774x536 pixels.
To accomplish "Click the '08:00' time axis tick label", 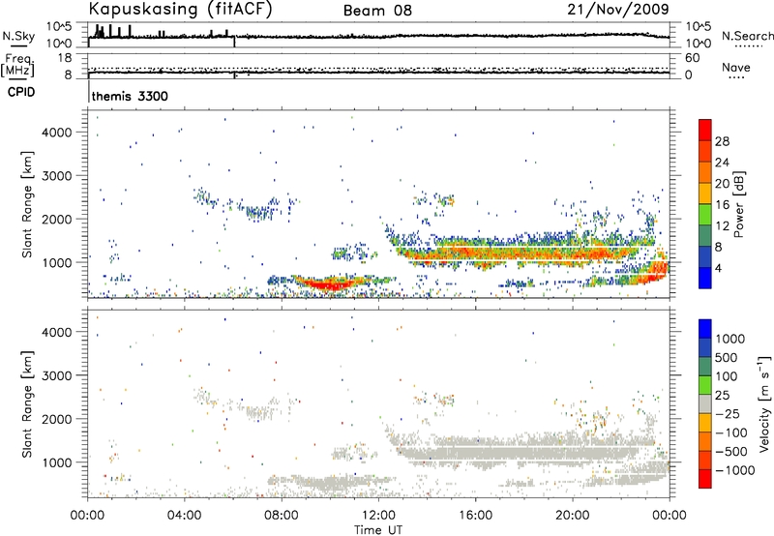I will pyautogui.click(x=282, y=516).
